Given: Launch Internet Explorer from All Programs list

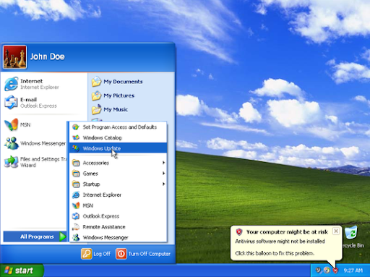Looking at the screenshot, I should (x=118, y=195).
